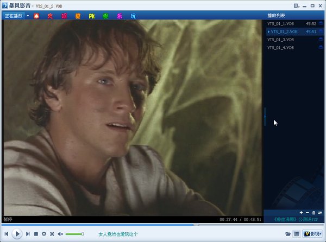Viewport: 326px width, 242px height.
Task: Collapse playlist with the side panel handle
Action: (x=265, y=117)
